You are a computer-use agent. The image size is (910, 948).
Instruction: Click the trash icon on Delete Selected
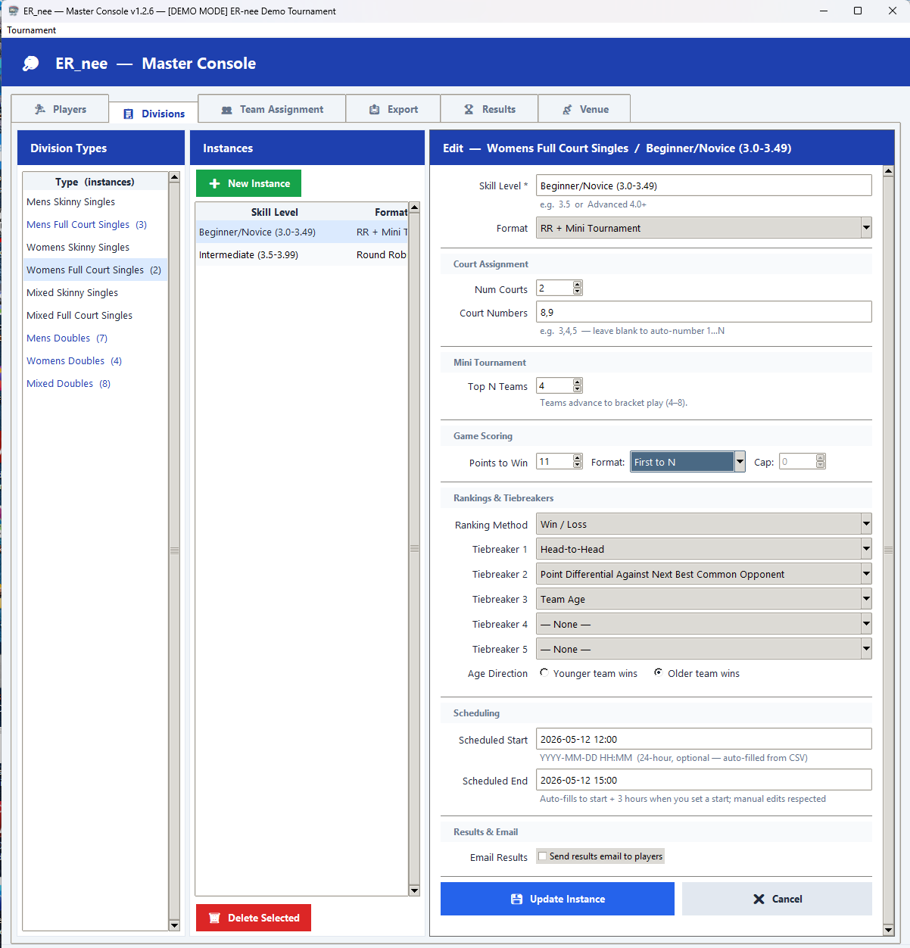point(214,918)
